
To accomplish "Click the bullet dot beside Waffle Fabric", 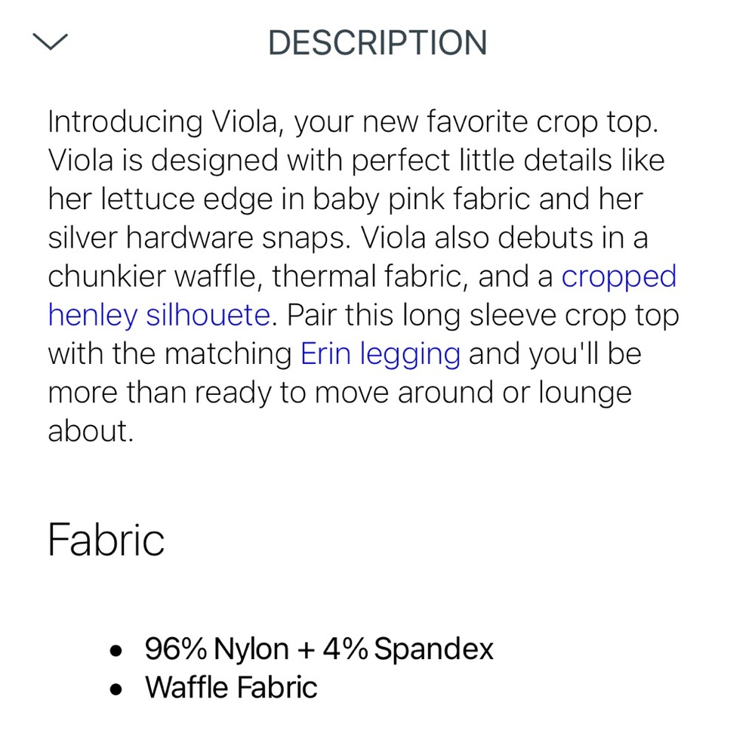I will 116,689.
